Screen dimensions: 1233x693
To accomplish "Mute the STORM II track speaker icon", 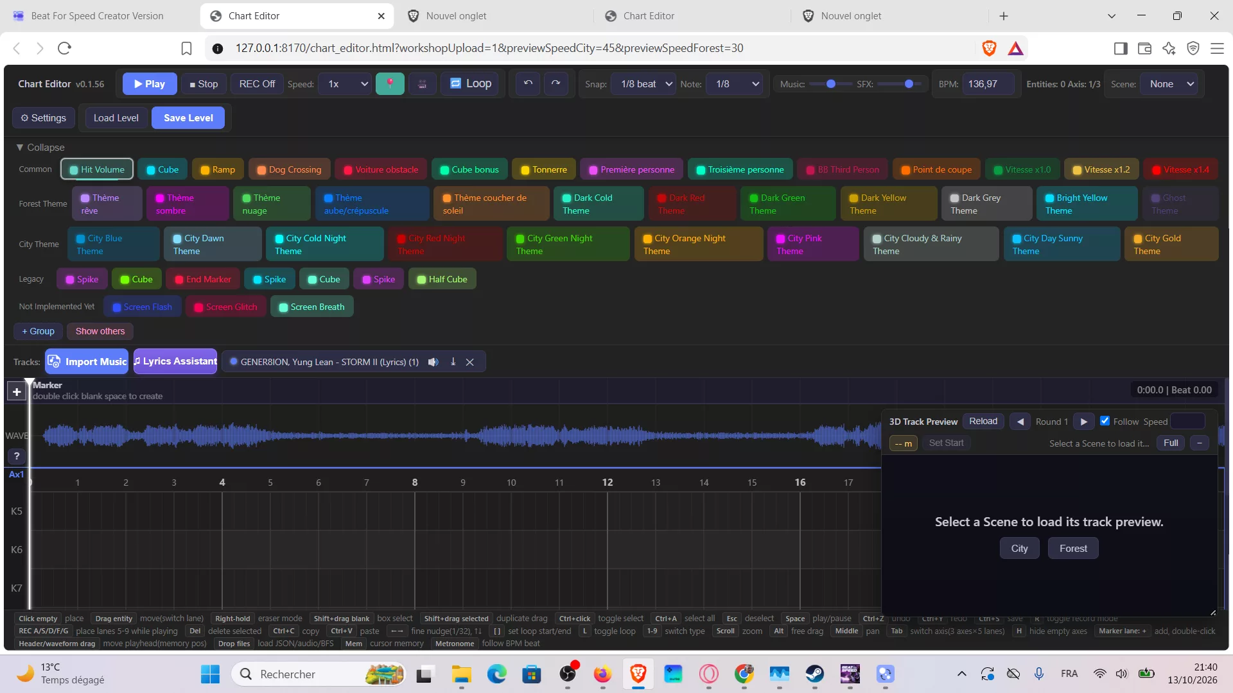I will pyautogui.click(x=433, y=362).
